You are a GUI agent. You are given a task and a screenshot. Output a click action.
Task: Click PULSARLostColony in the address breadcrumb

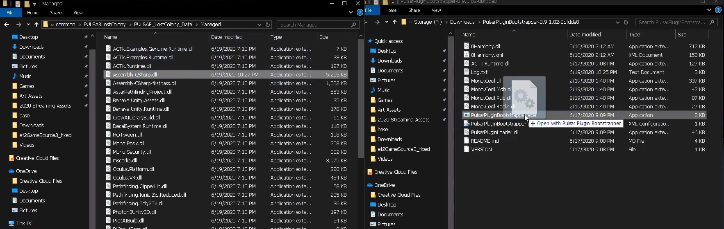tap(105, 25)
